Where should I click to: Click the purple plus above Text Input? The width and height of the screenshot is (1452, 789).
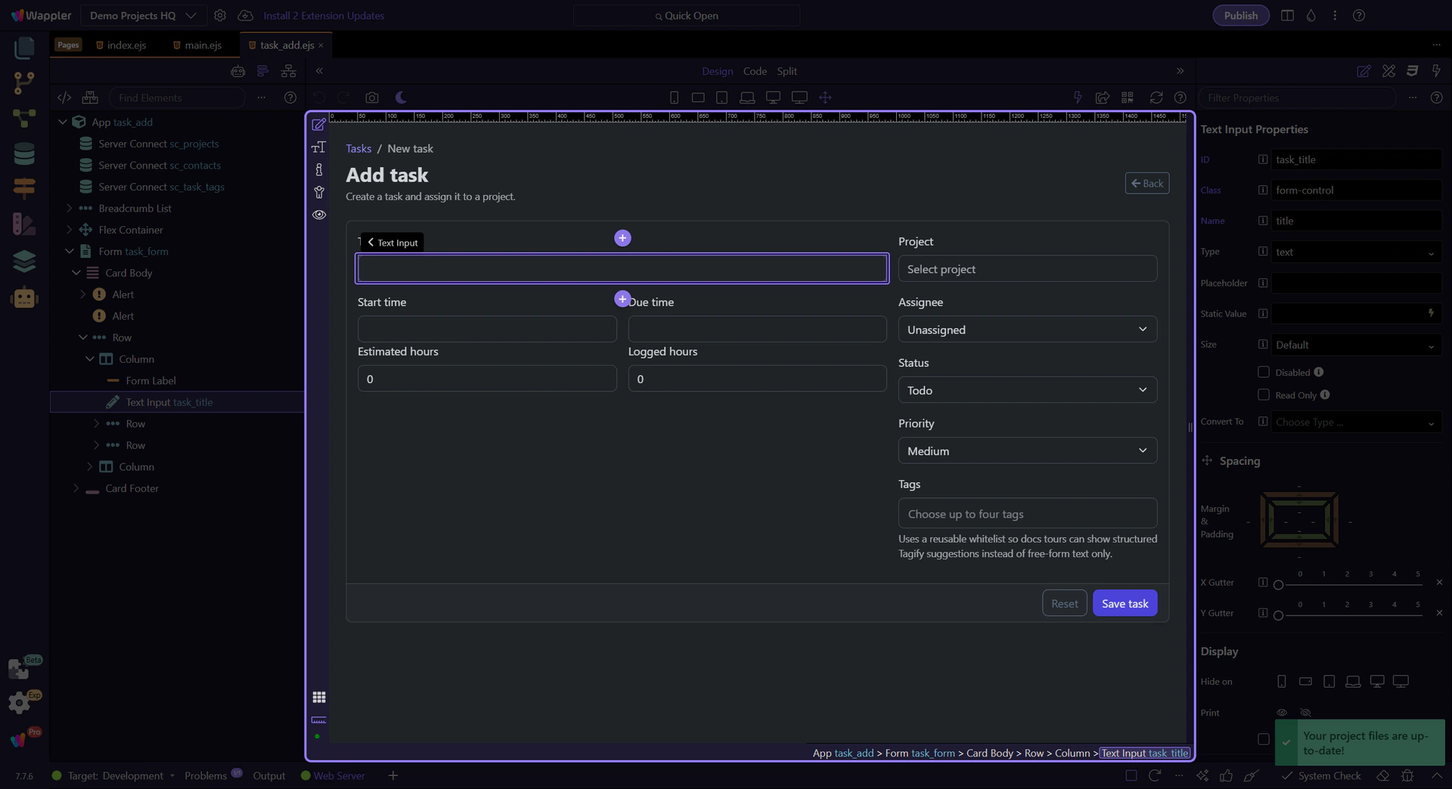622,238
